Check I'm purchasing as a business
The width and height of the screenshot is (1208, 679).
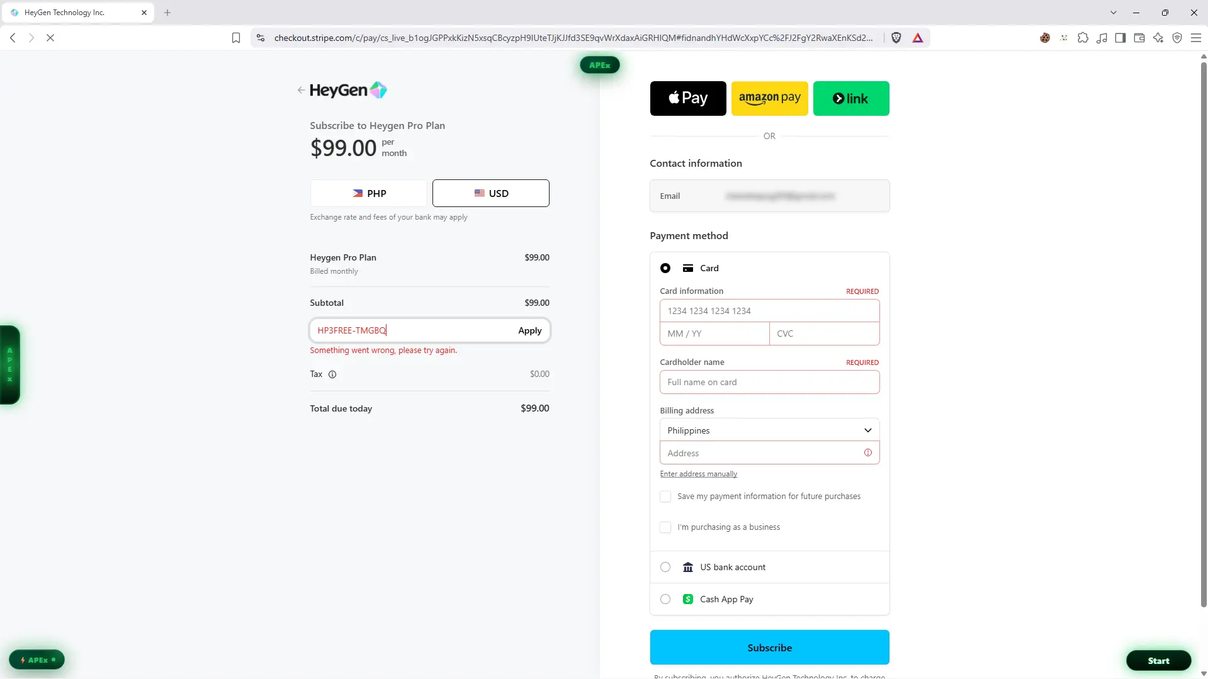[665, 527]
